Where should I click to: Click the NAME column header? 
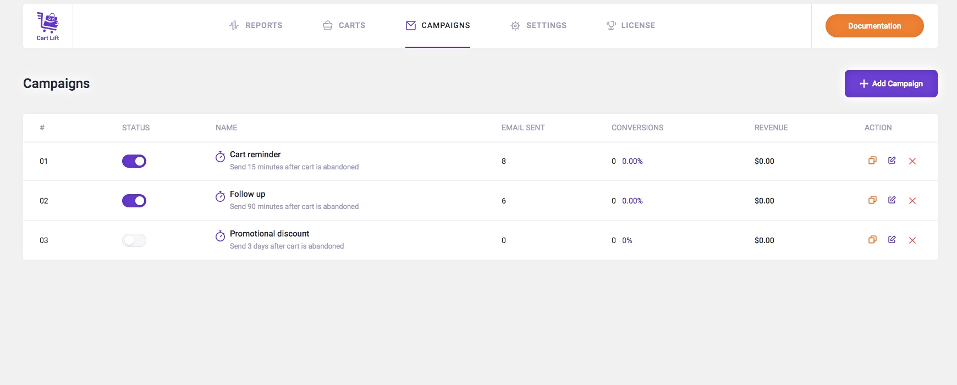[x=227, y=128]
